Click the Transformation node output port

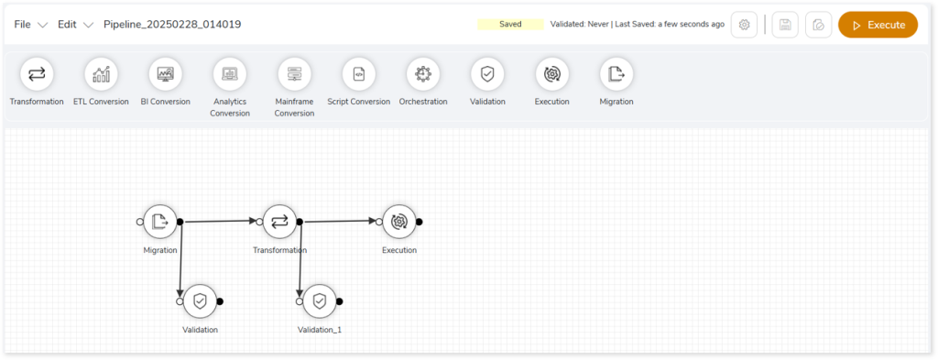coord(300,222)
